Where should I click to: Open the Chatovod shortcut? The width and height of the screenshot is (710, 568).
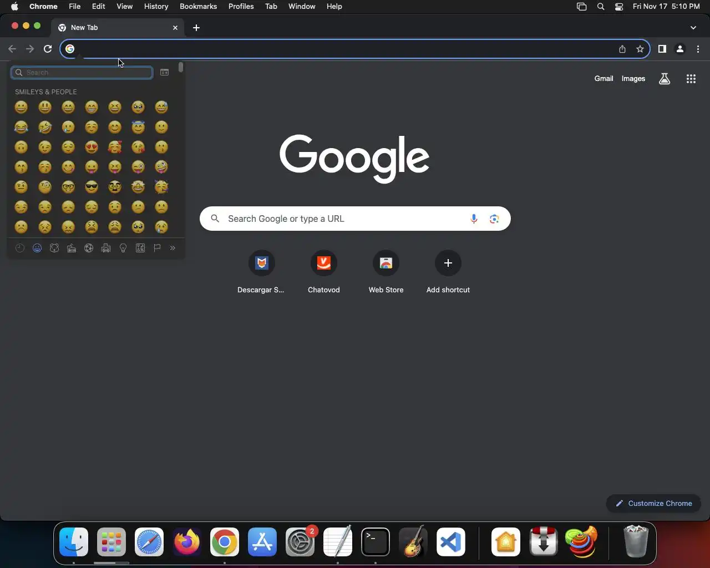[324, 272]
